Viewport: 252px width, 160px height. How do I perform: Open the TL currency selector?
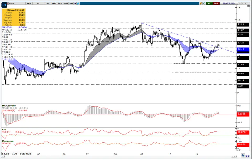pos(38,3)
